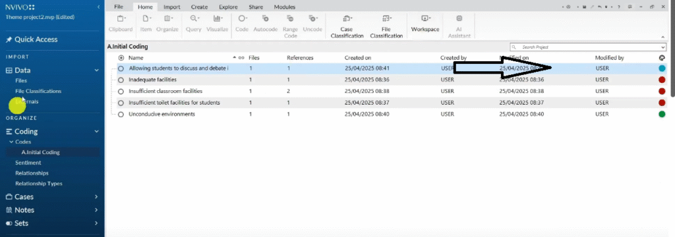The height and width of the screenshot is (237, 675).
Task: Open the feedback chat icon
Action: (x=630, y=7)
